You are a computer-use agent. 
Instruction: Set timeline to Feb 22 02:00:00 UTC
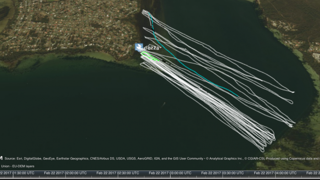pyautogui.click(x=65, y=173)
